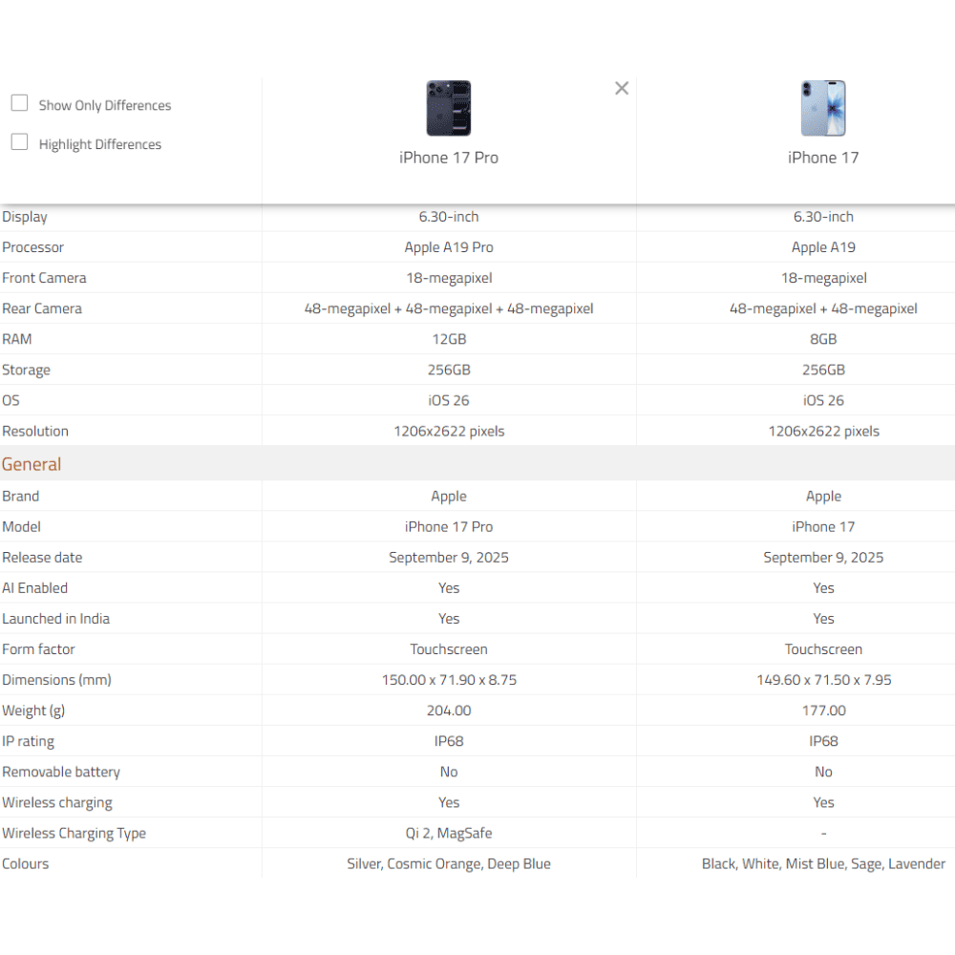Image resolution: width=955 pixels, height=955 pixels.
Task: Close the iPhone 17 Pro comparison column
Action: point(622,88)
